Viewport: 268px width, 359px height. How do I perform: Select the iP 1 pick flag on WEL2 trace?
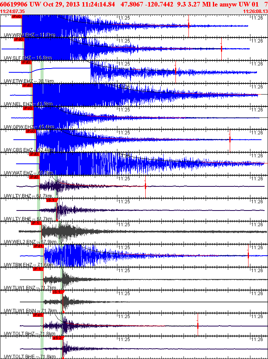[36, 223]
